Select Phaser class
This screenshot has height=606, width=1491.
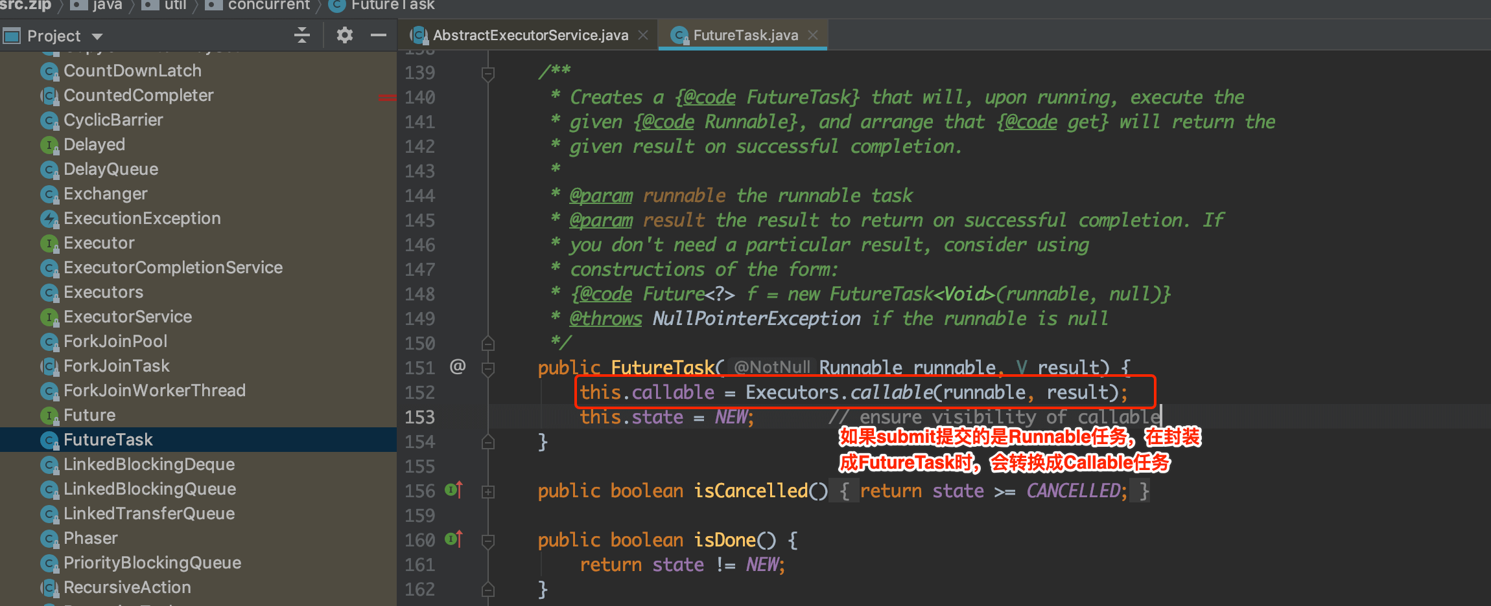[91, 538]
